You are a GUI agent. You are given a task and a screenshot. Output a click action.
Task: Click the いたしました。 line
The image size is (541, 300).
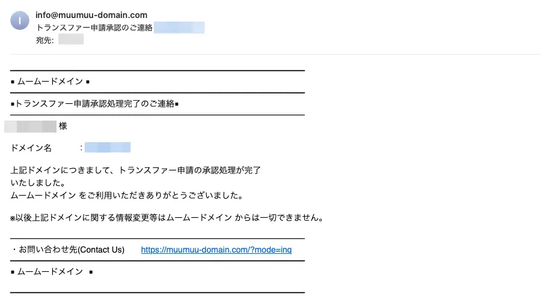38,182
